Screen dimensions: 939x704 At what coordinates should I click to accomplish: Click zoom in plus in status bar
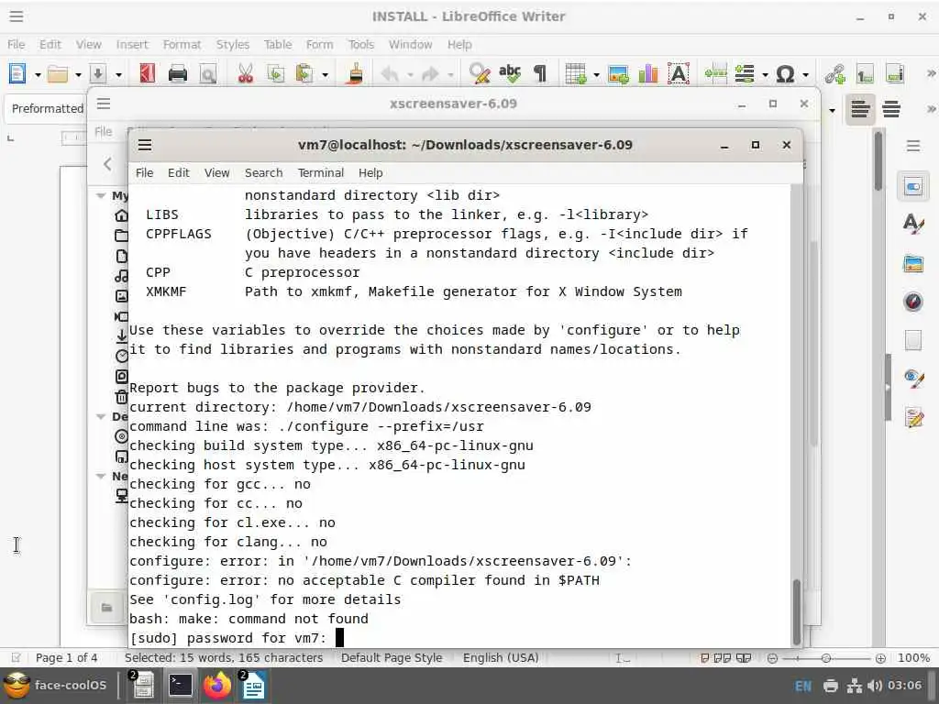880,658
